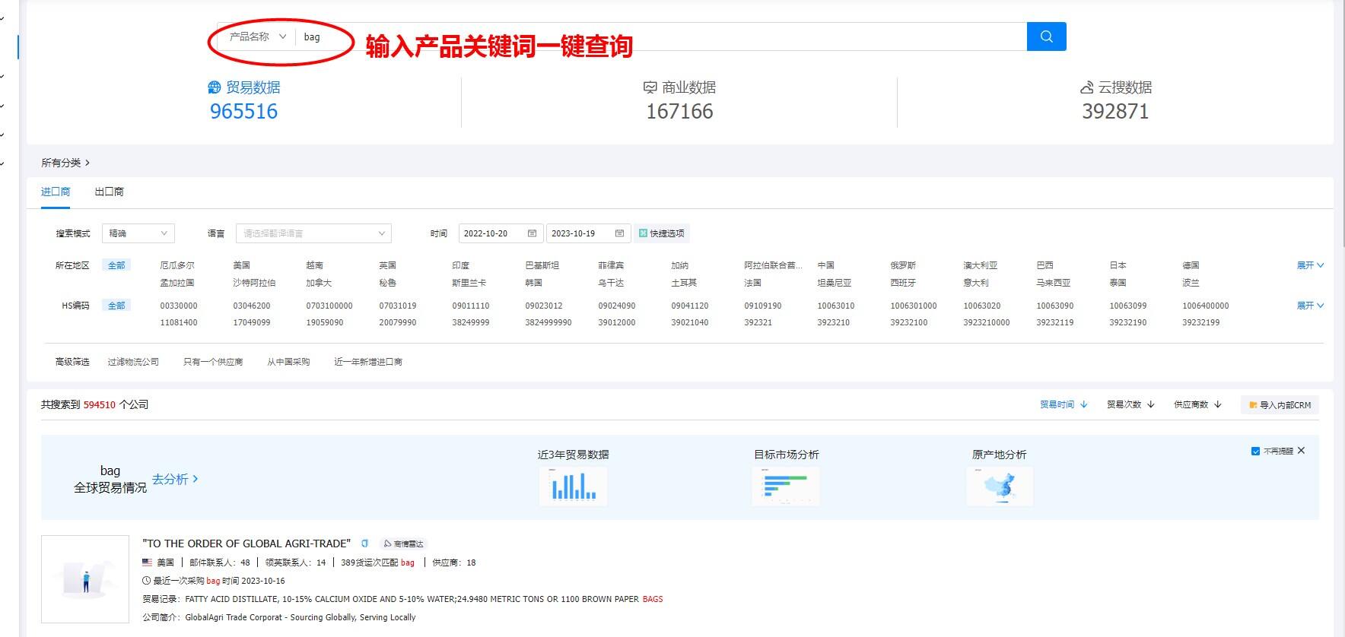Select HS code 00330000
Image resolution: width=1345 pixels, height=637 pixels.
click(x=179, y=306)
